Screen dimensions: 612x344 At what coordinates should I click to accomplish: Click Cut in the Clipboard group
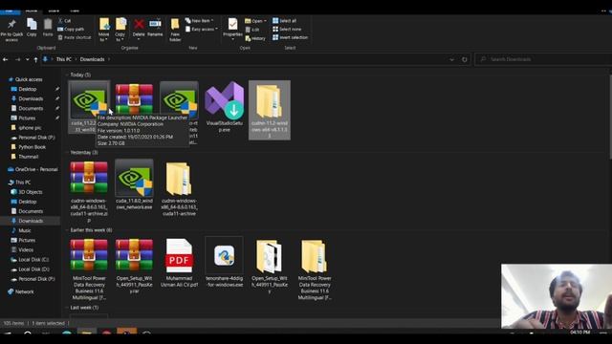[x=65, y=21]
